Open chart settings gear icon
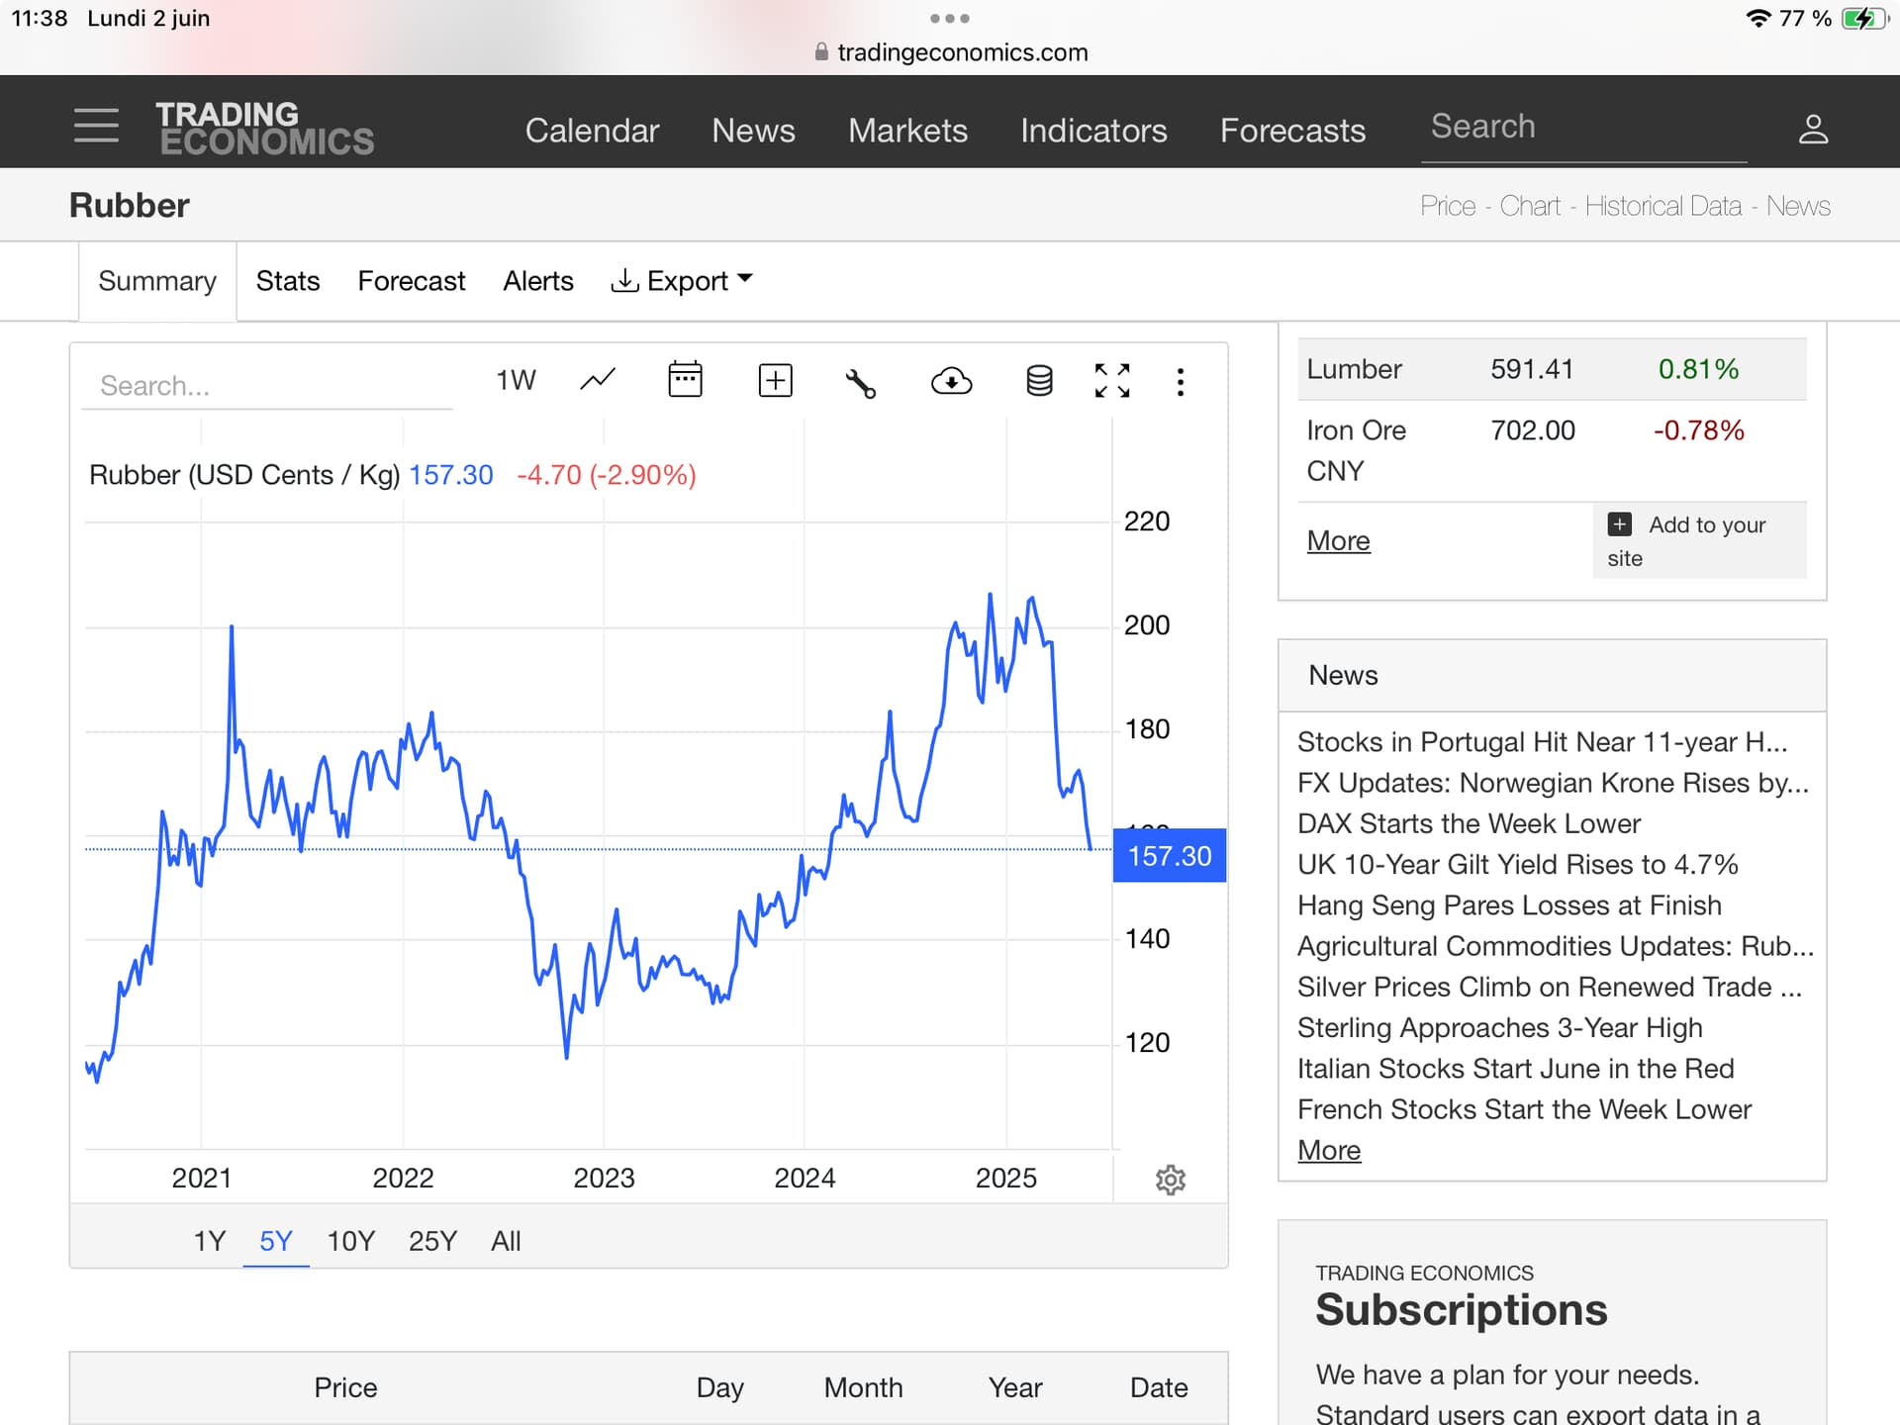 tap(1170, 1180)
